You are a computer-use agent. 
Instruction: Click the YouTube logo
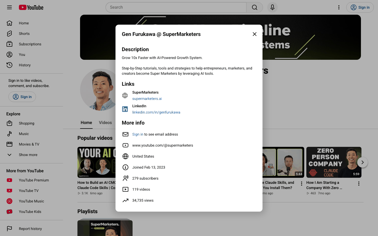pos(31,7)
